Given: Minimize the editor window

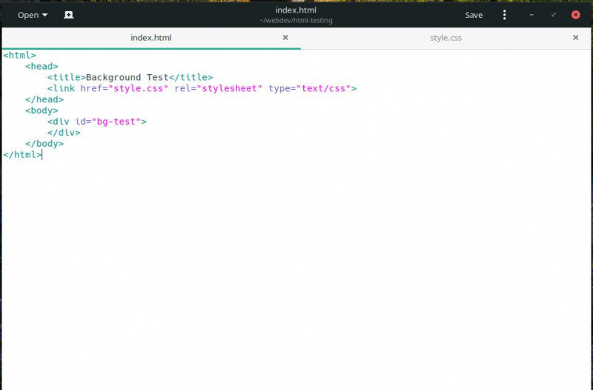Looking at the screenshot, I should [x=531, y=15].
